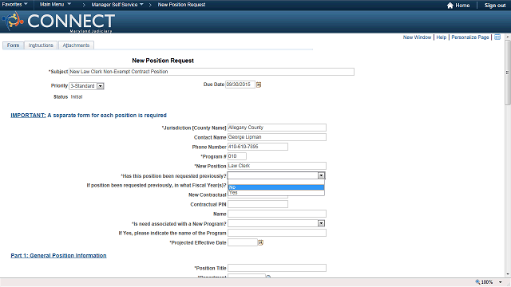Click New Position Request breadcrumb
This screenshot has height=287, width=511.
pyautogui.click(x=181, y=5)
